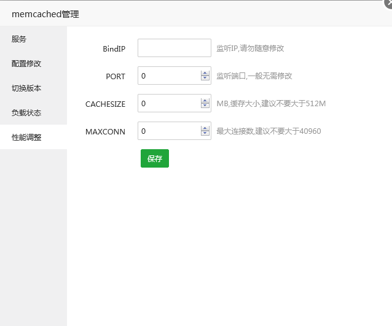
Task: Increase CACHESIZE with up spinner arrow
Action: (x=205, y=101)
